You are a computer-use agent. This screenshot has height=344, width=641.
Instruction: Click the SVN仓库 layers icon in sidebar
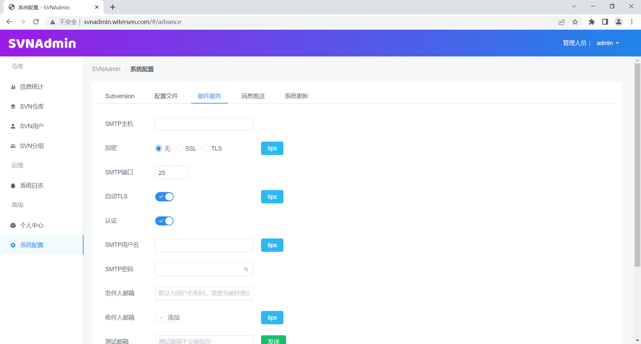pos(13,107)
